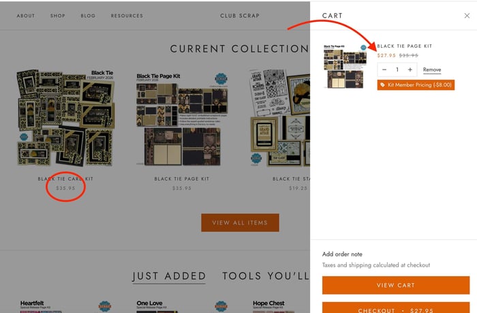The image size is (477, 313).
Task: Increase quantity with the plus icon
Action: (x=410, y=70)
